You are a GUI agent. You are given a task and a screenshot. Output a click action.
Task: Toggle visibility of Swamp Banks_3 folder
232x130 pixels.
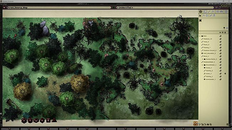click(220, 59)
